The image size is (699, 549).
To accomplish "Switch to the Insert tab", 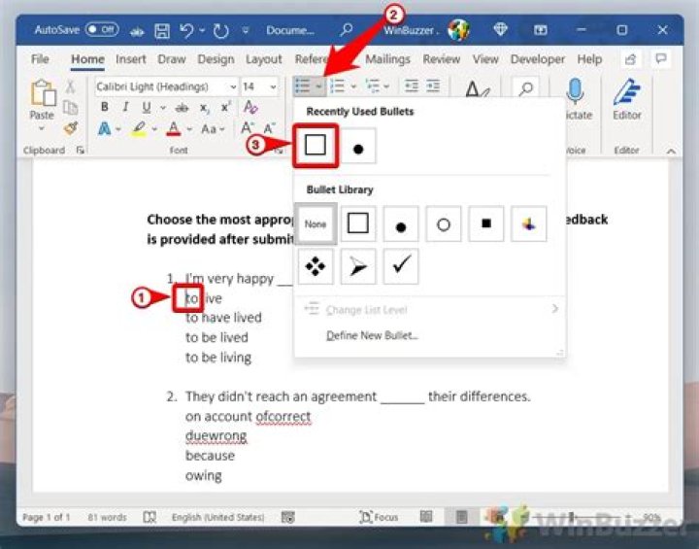I will (x=131, y=59).
